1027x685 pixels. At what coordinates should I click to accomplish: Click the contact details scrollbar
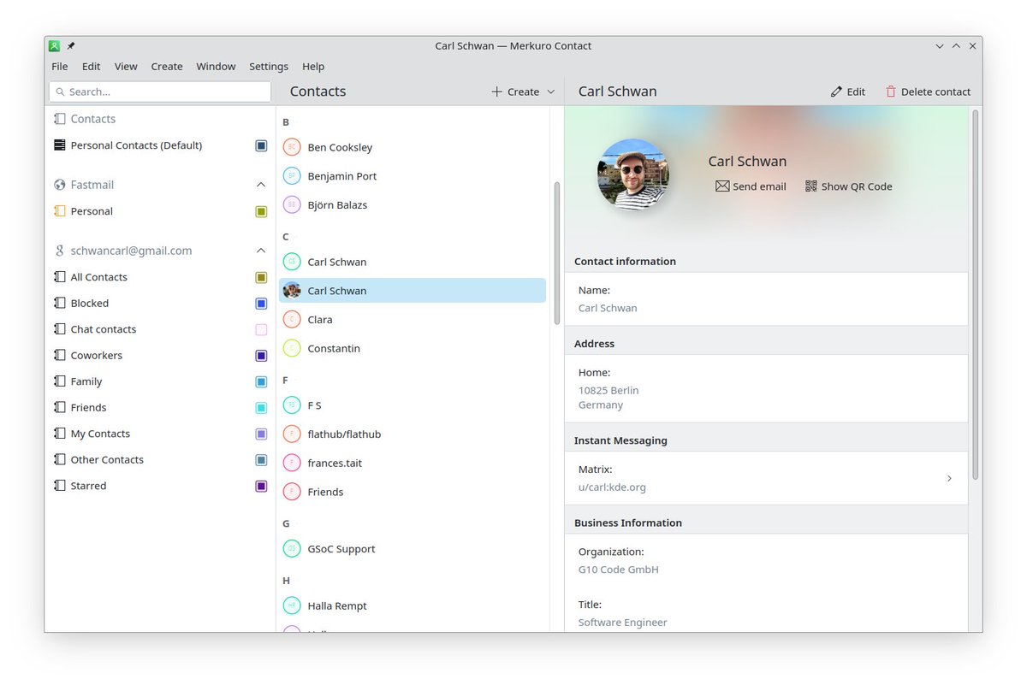975,294
